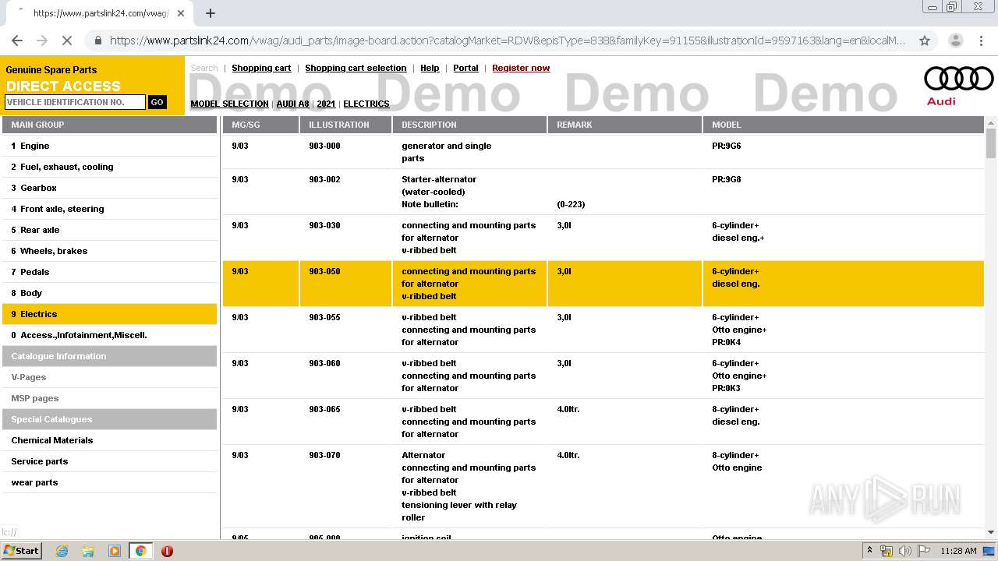This screenshot has height=561, width=998.
Task: Select main group 9 Electrics
Action: [x=109, y=314]
